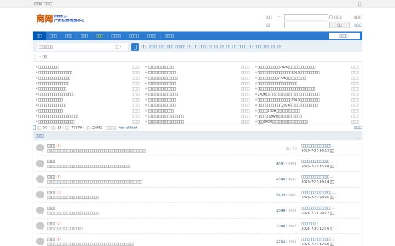The width and height of the screenshot is (395, 246).
Task: Click the first link in the gray top bar
Action: point(38,4)
